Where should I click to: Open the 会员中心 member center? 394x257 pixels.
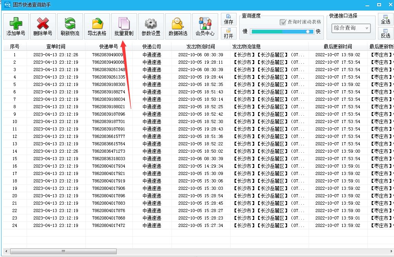[x=205, y=26]
